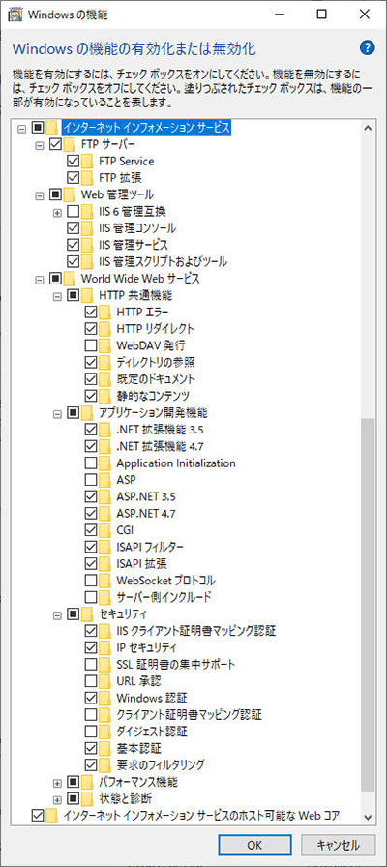Image resolution: width=387 pixels, height=867 pixels.
Task: Check the WebSocket プロトコル checkbox
Action: tap(91, 580)
